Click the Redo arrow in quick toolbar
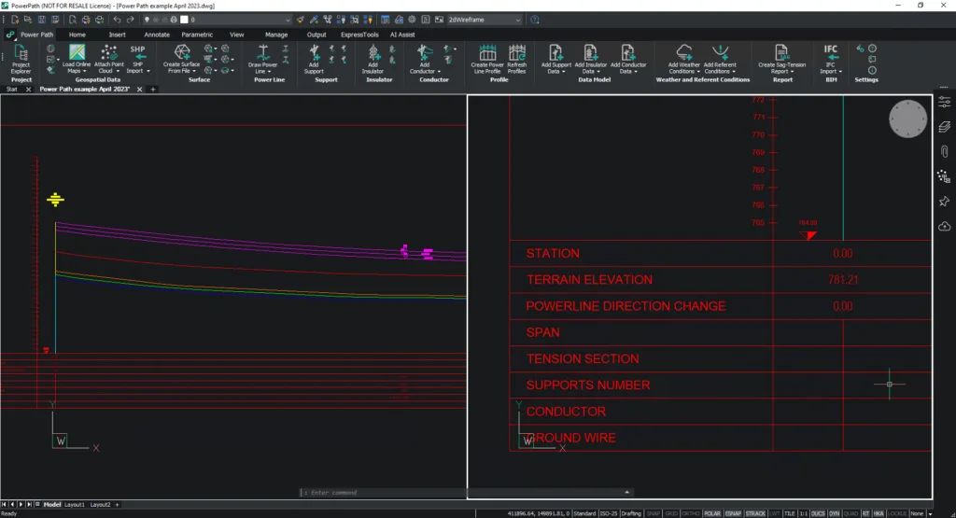This screenshot has height=518, width=956. 130,20
